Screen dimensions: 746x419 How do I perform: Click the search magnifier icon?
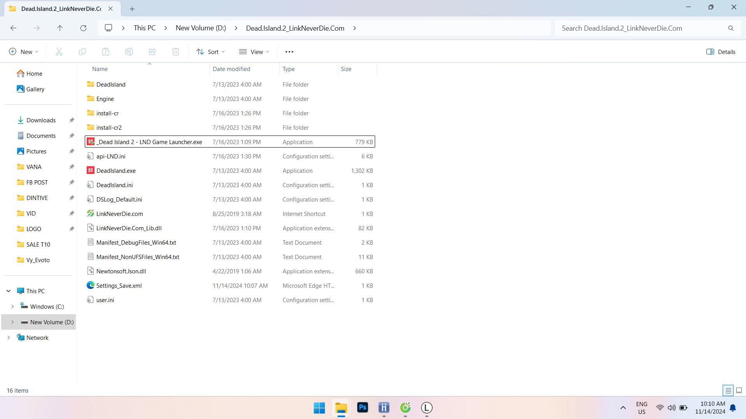point(731,28)
